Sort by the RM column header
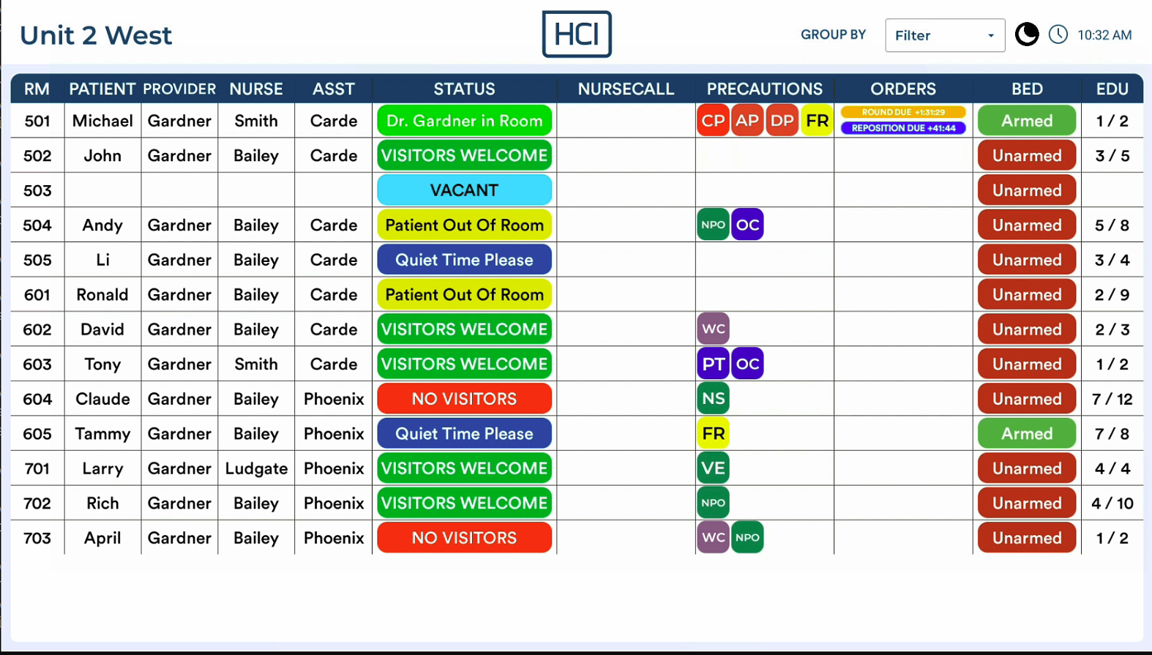1152x655 pixels. [x=37, y=89]
